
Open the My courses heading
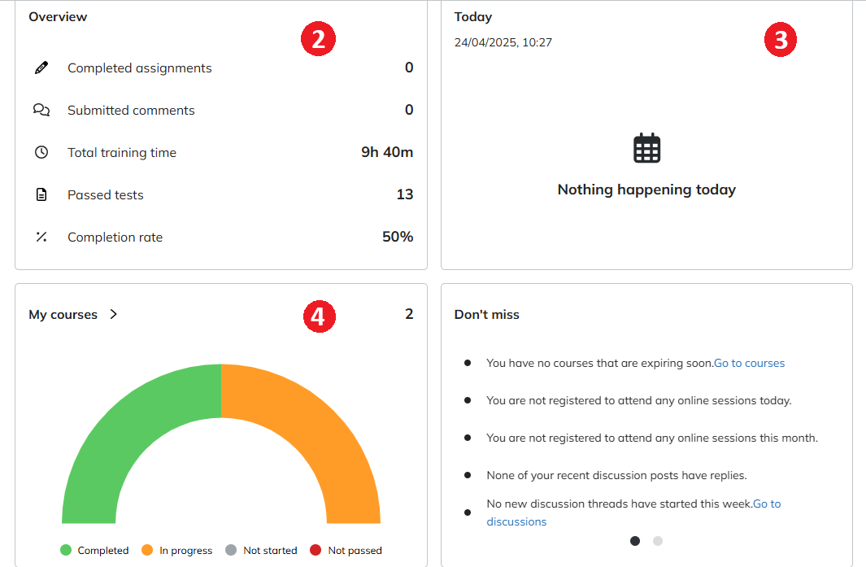63,315
